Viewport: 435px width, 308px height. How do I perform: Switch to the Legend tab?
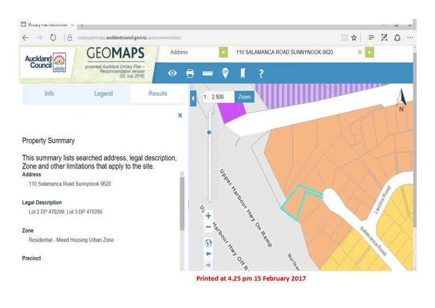pyautogui.click(x=103, y=94)
